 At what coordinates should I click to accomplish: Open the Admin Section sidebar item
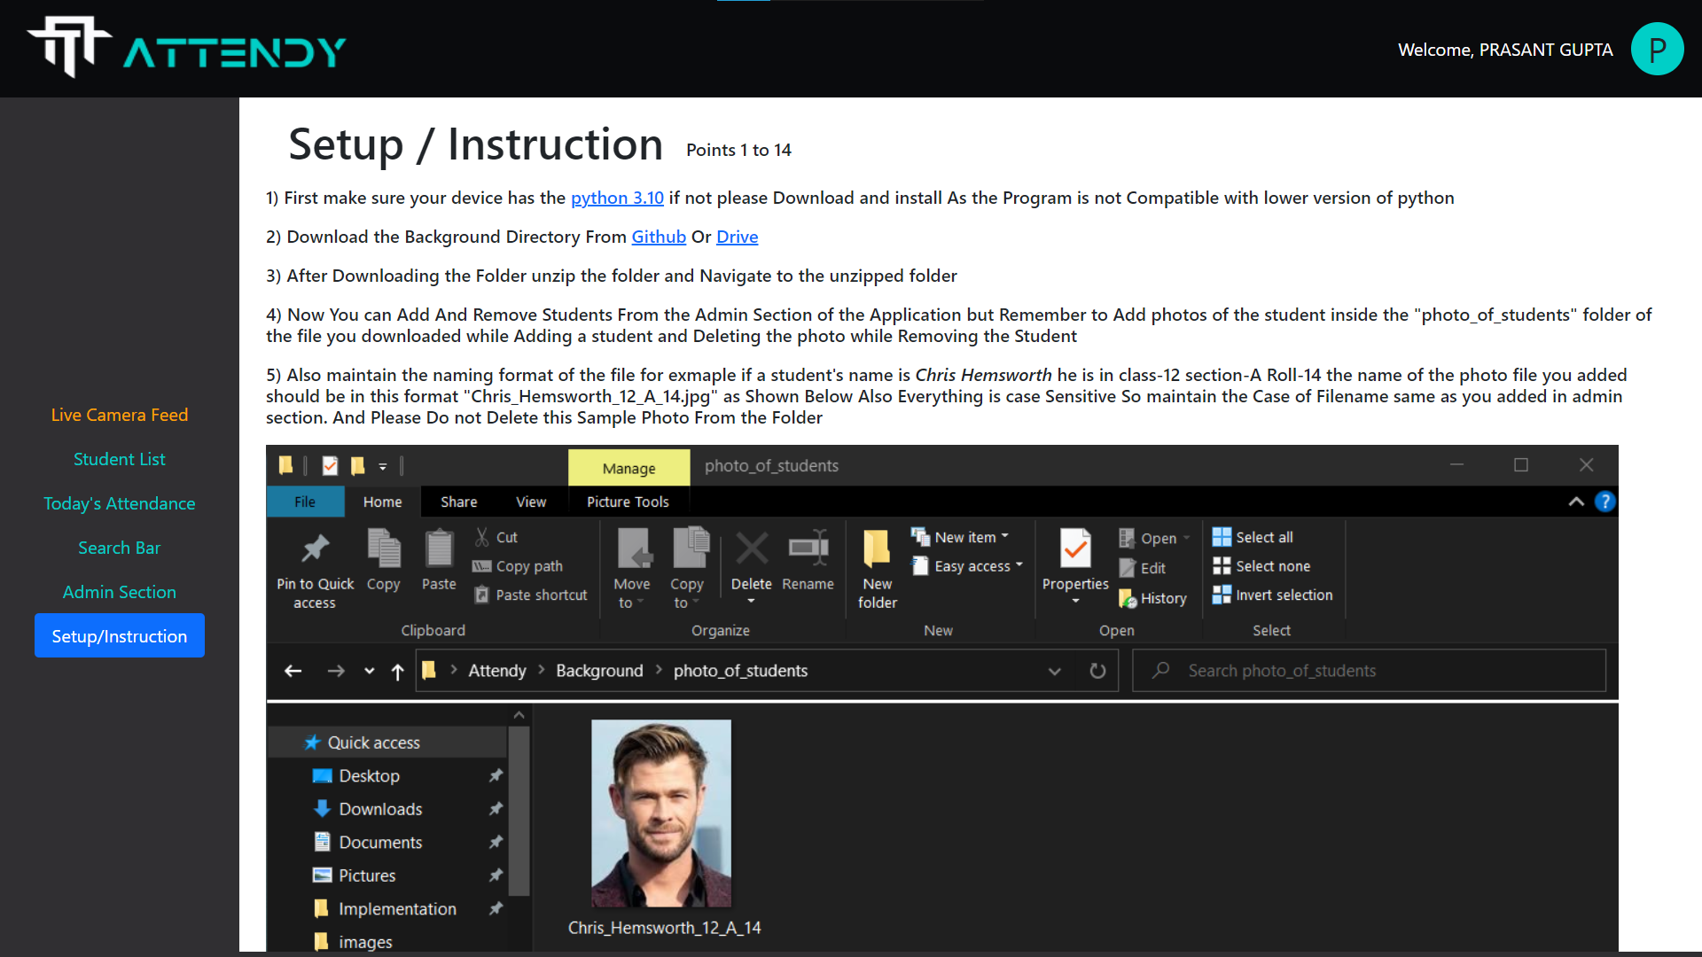(119, 592)
